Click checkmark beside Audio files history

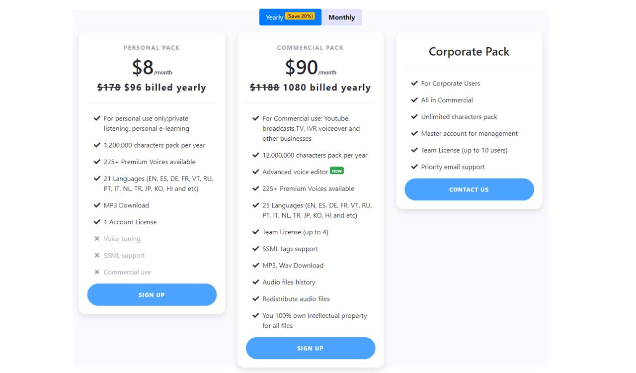pos(256,282)
